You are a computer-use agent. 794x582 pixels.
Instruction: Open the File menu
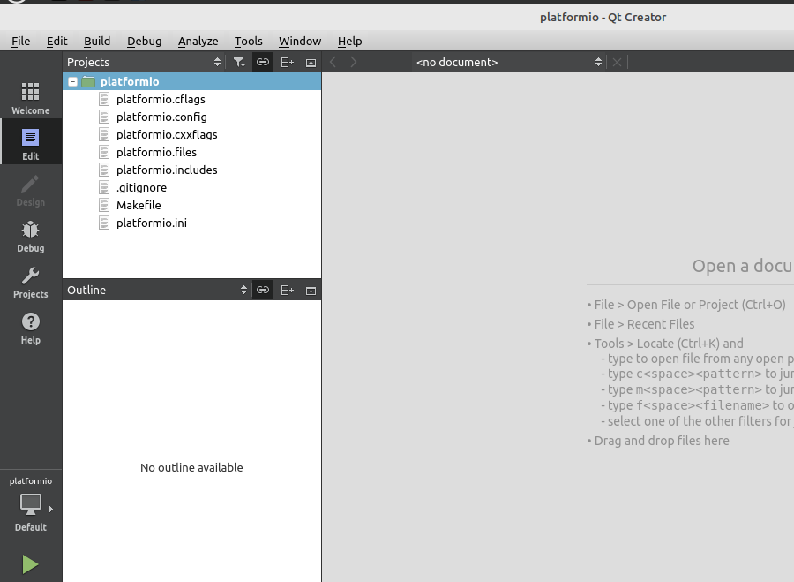(21, 41)
